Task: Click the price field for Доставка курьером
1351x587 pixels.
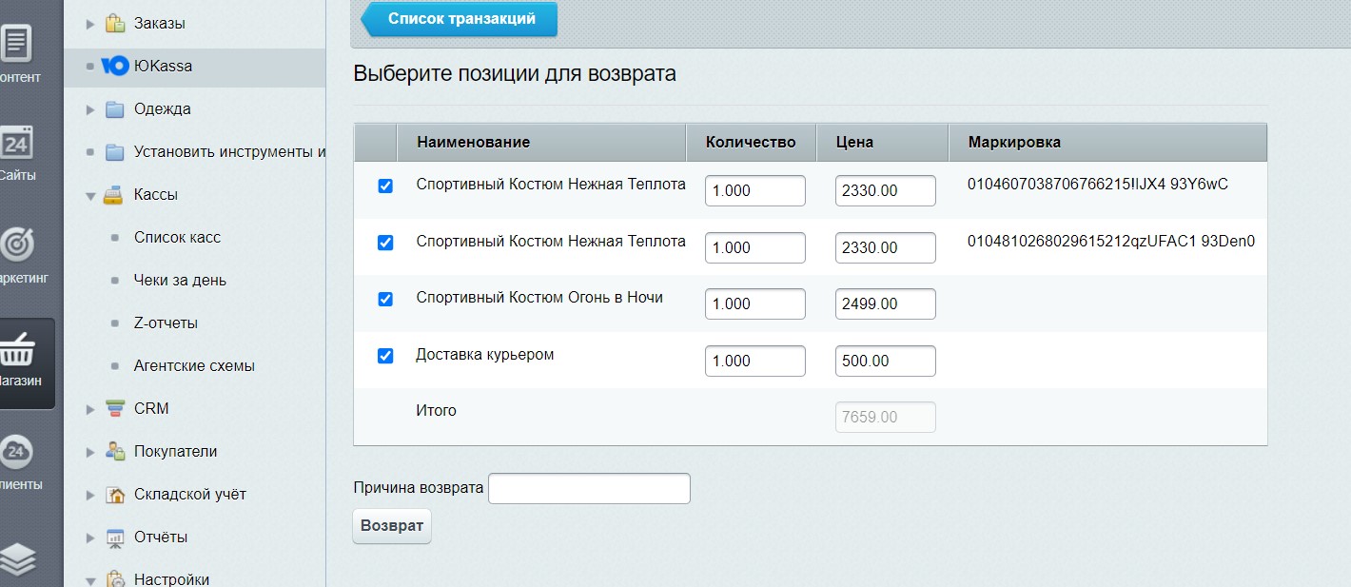Action: click(x=885, y=362)
